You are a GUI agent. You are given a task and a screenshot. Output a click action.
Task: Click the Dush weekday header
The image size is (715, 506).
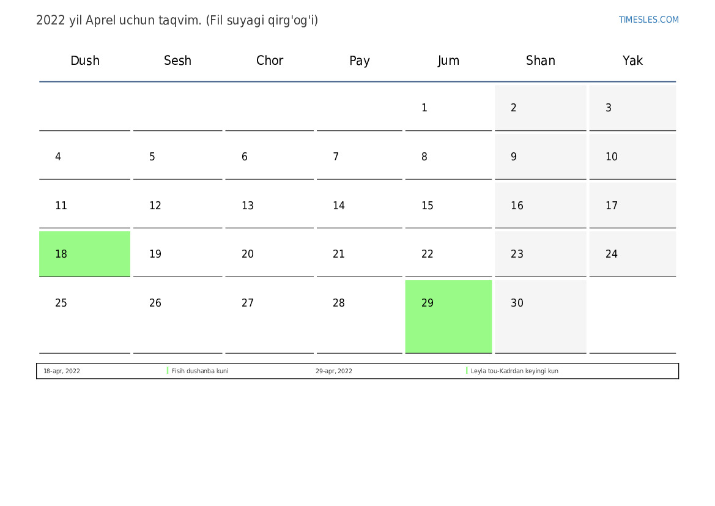(x=85, y=60)
